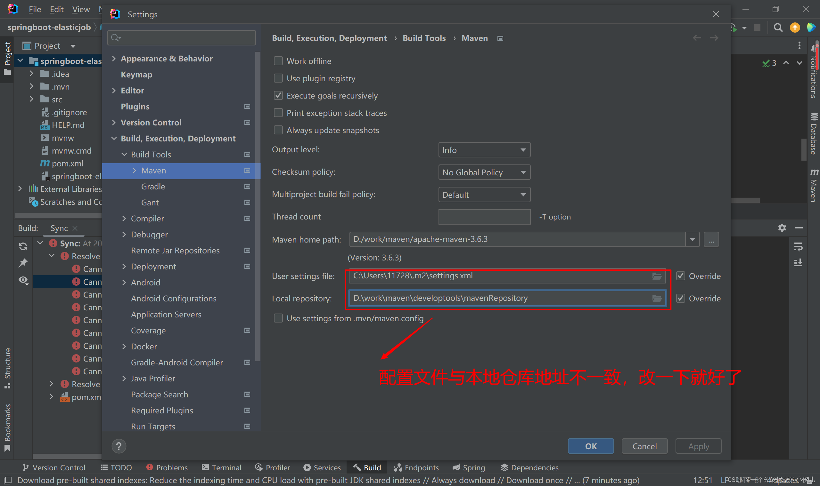Switch to the Terminal tool tab
This screenshot has height=486, width=820.
(x=221, y=467)
